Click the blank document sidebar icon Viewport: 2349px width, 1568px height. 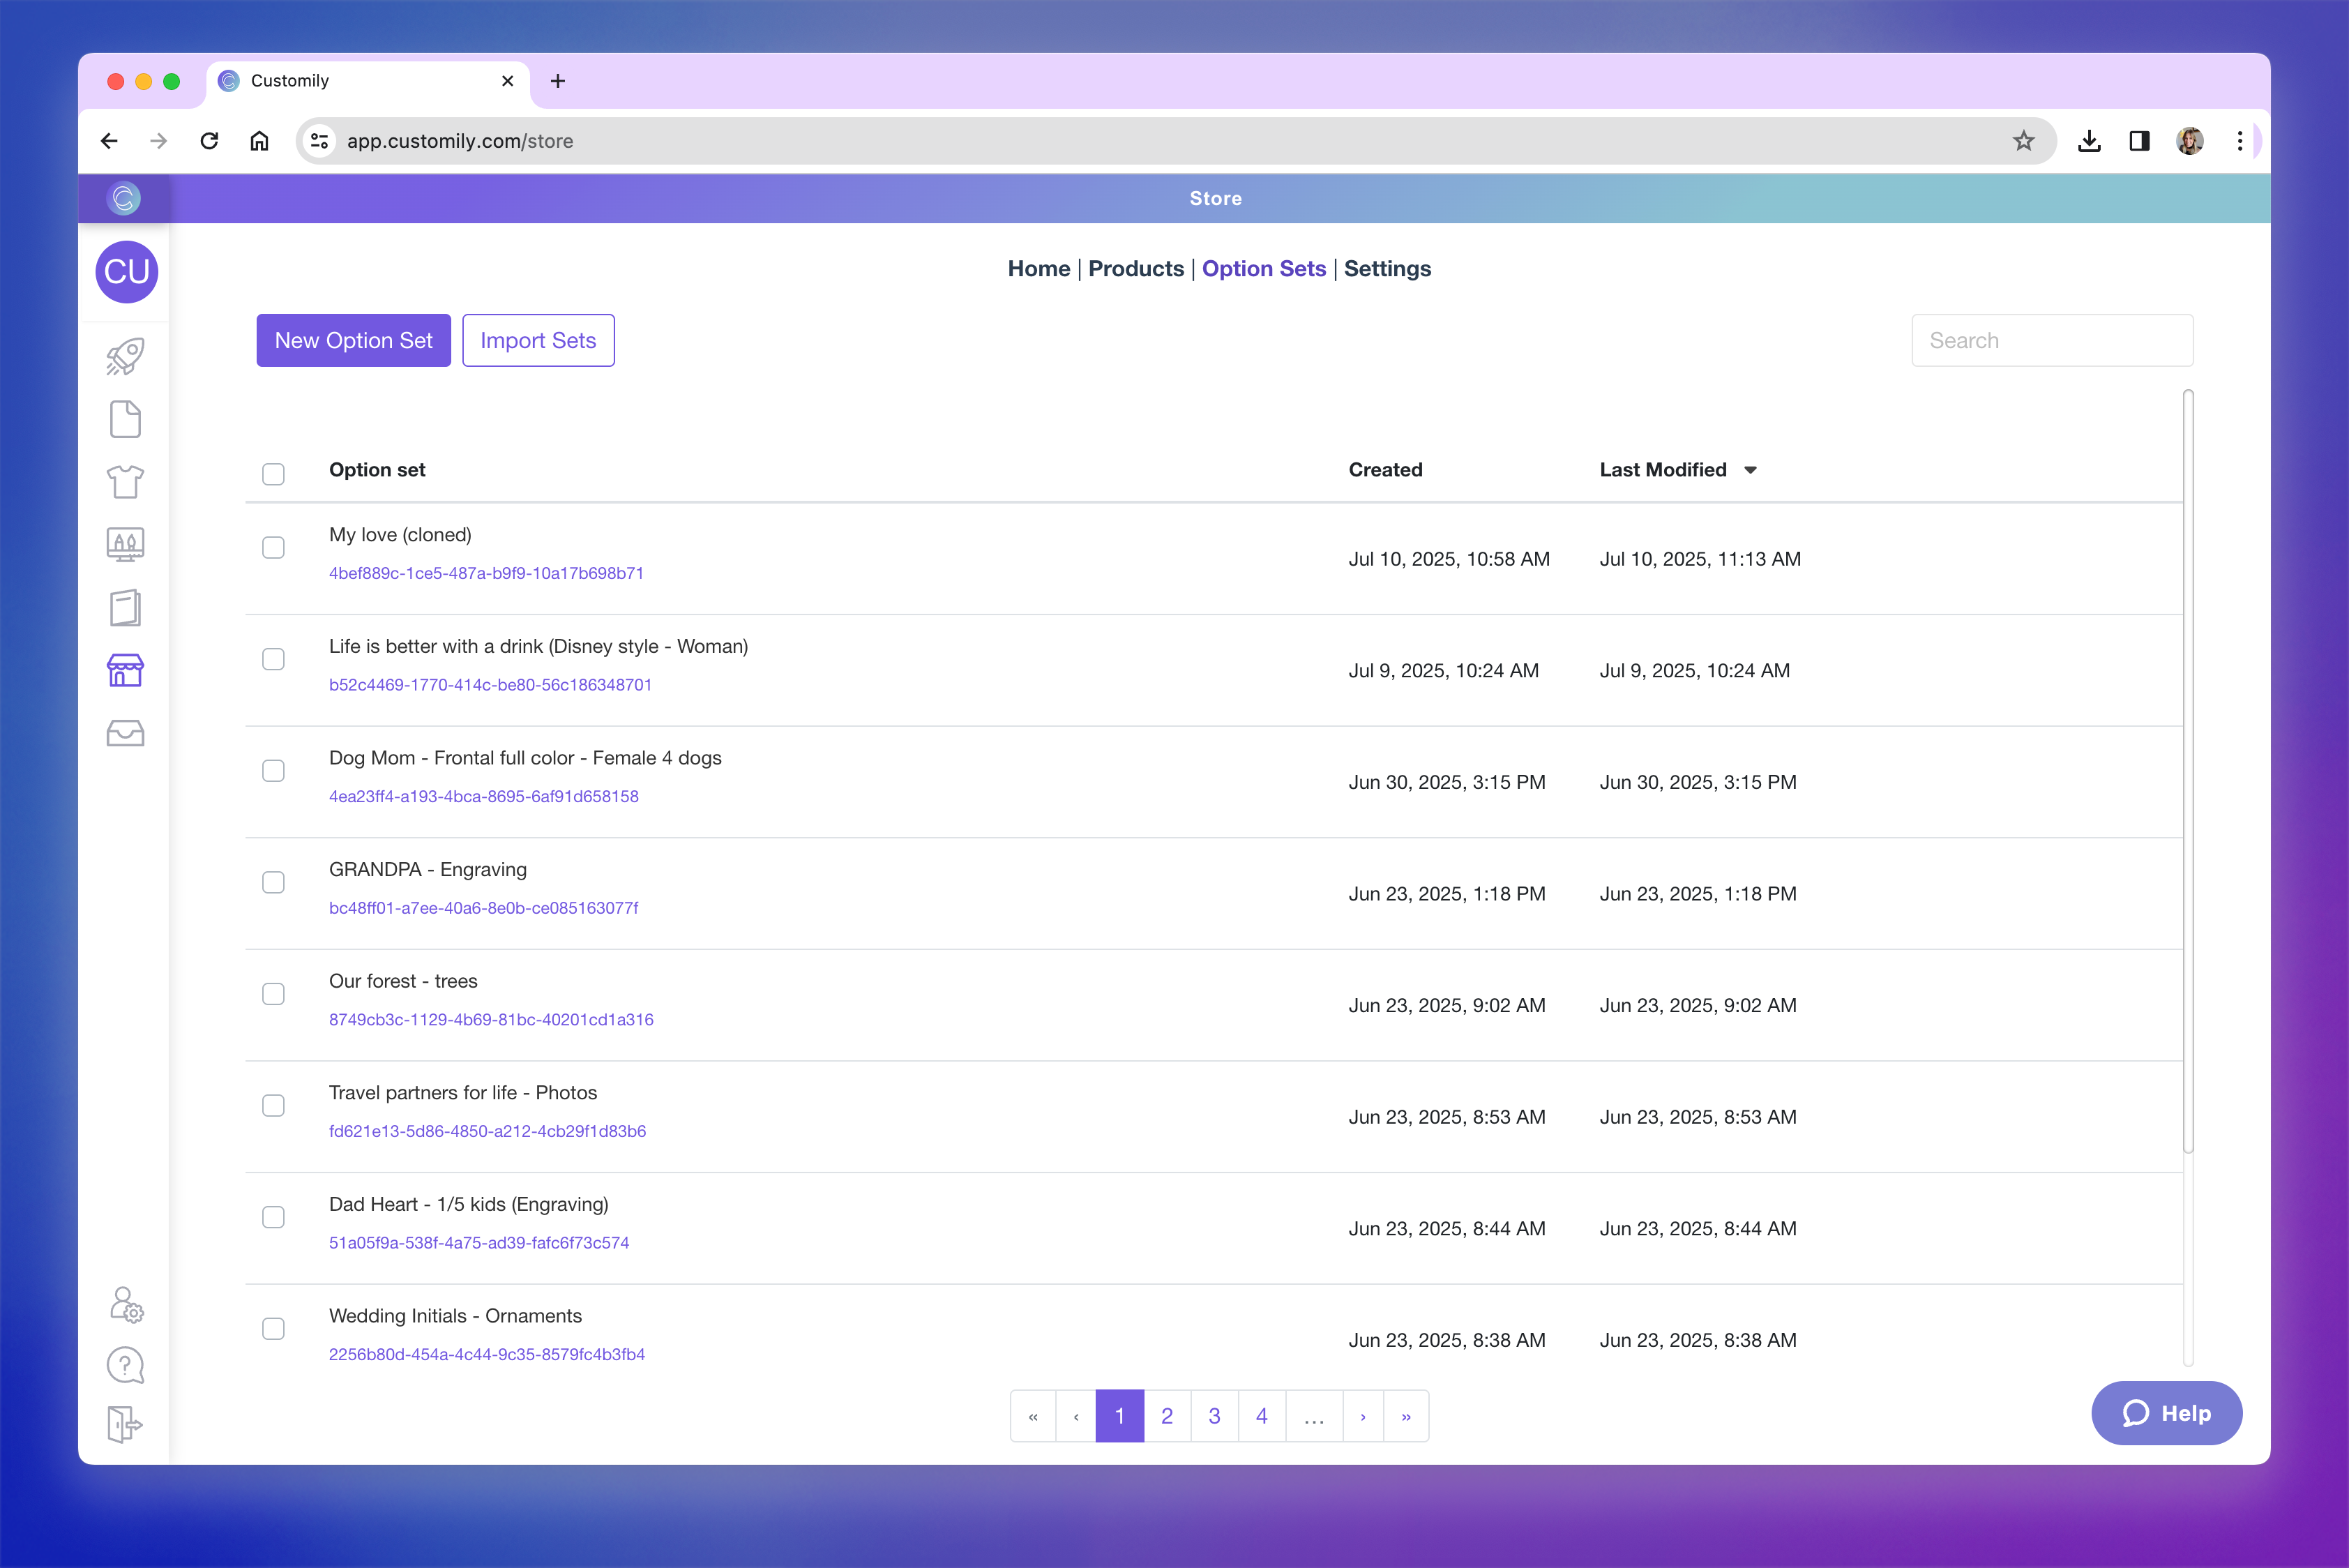(x=125, y=419)
